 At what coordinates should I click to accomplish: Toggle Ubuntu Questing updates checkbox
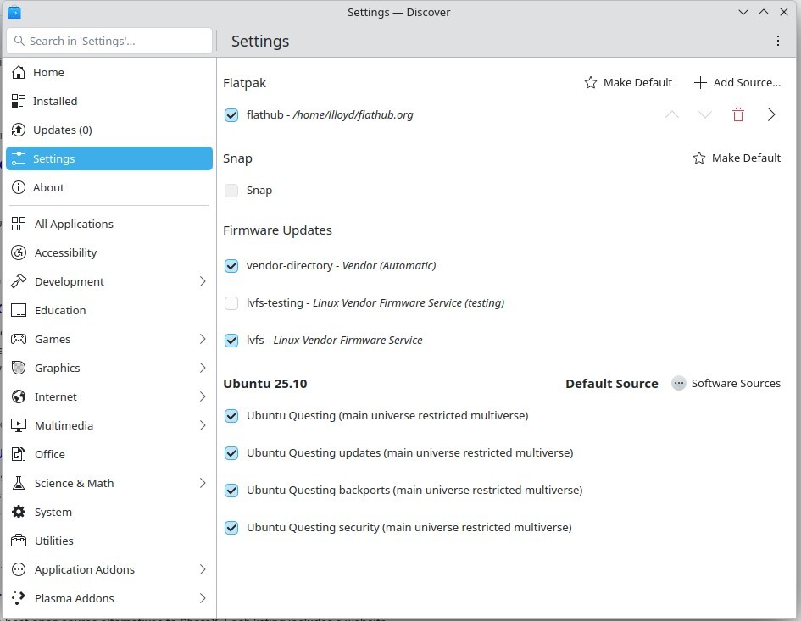231,453
